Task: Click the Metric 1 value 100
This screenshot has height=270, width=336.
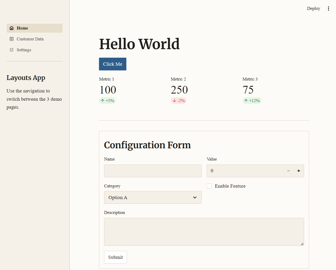Action: [108, 90]
